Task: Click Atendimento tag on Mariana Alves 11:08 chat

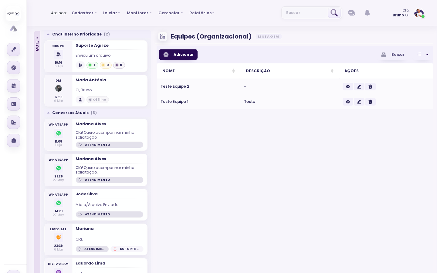Action: 110,145
